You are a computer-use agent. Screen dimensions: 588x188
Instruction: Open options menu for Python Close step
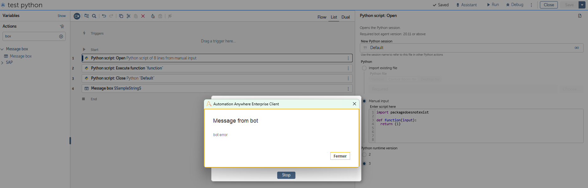(x=348, y=78)
